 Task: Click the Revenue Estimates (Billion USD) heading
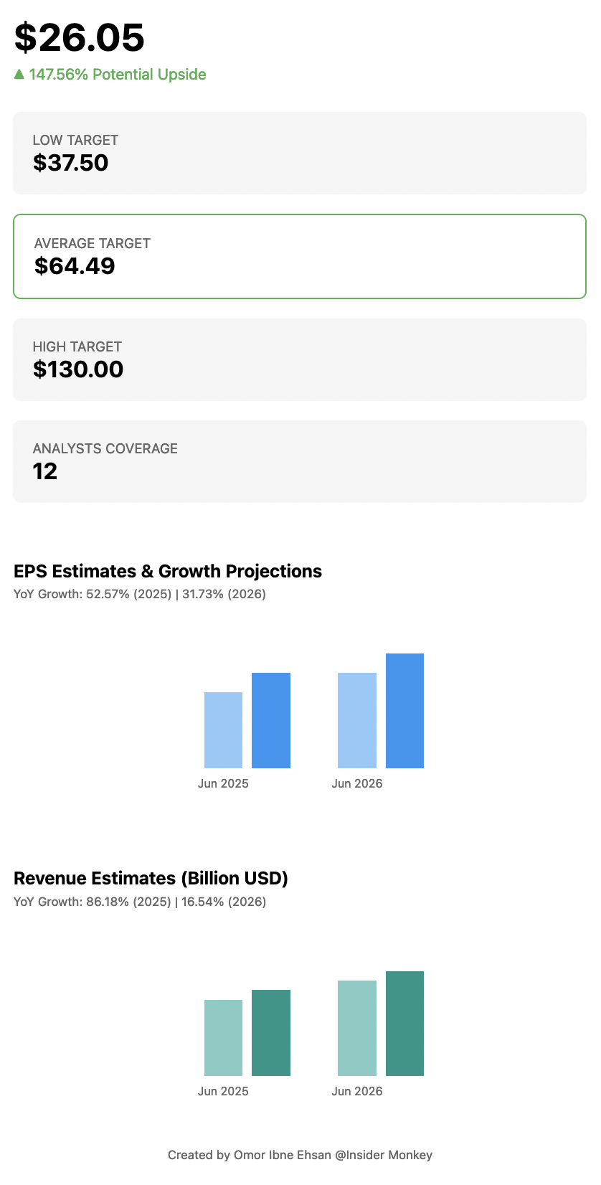click(151, 878)
